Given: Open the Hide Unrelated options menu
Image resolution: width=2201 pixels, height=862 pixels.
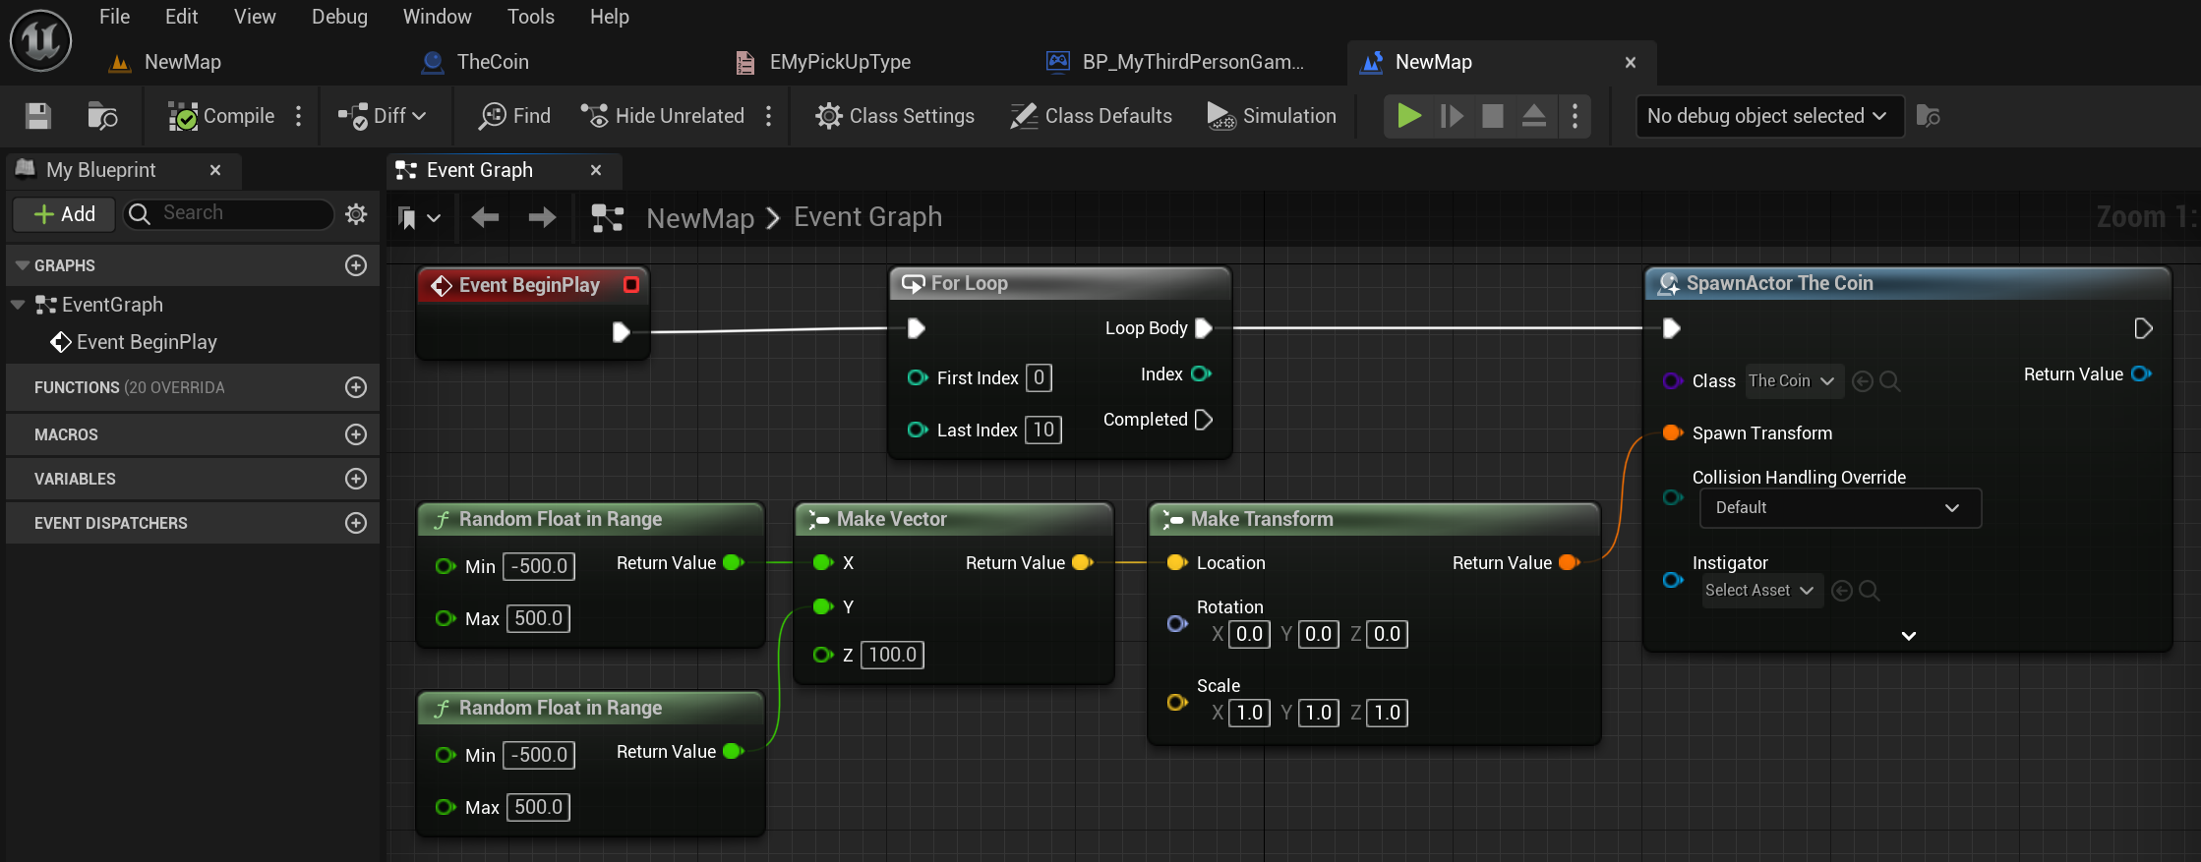Looking at the screenshot, I should tap(769, 116).
